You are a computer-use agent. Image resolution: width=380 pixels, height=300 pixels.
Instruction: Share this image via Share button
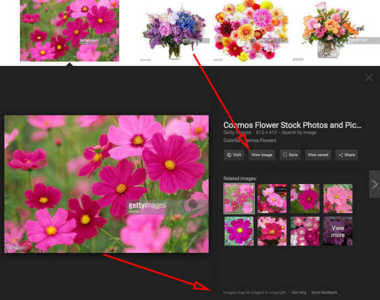346,155
